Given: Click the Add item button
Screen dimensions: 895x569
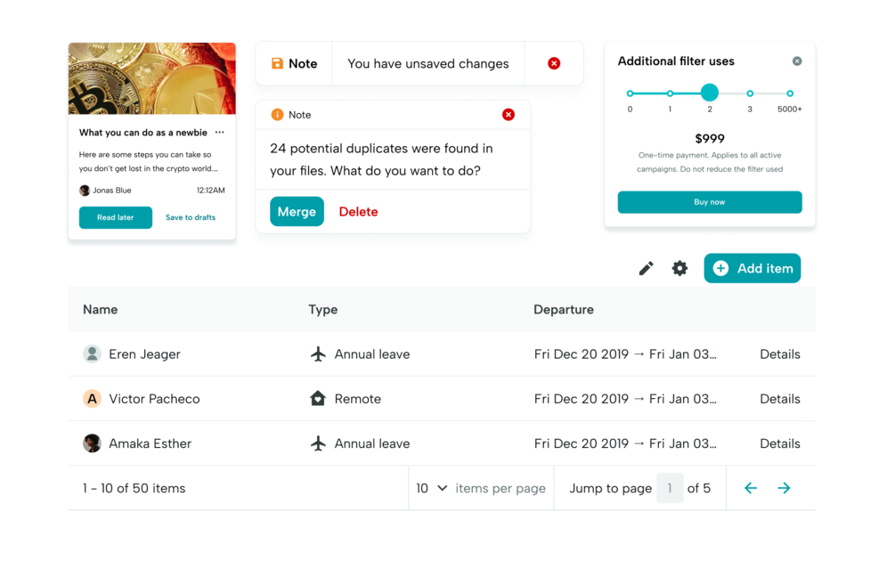Looking at the screenshot, I should point(752,268).
